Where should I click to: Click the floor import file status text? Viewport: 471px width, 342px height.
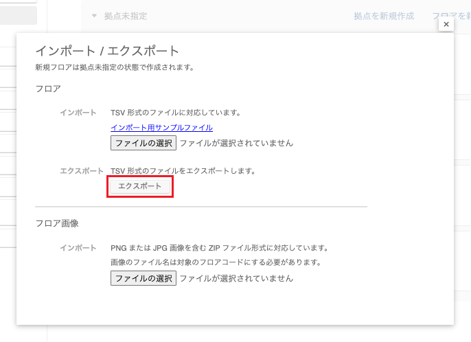coord(236,143)
